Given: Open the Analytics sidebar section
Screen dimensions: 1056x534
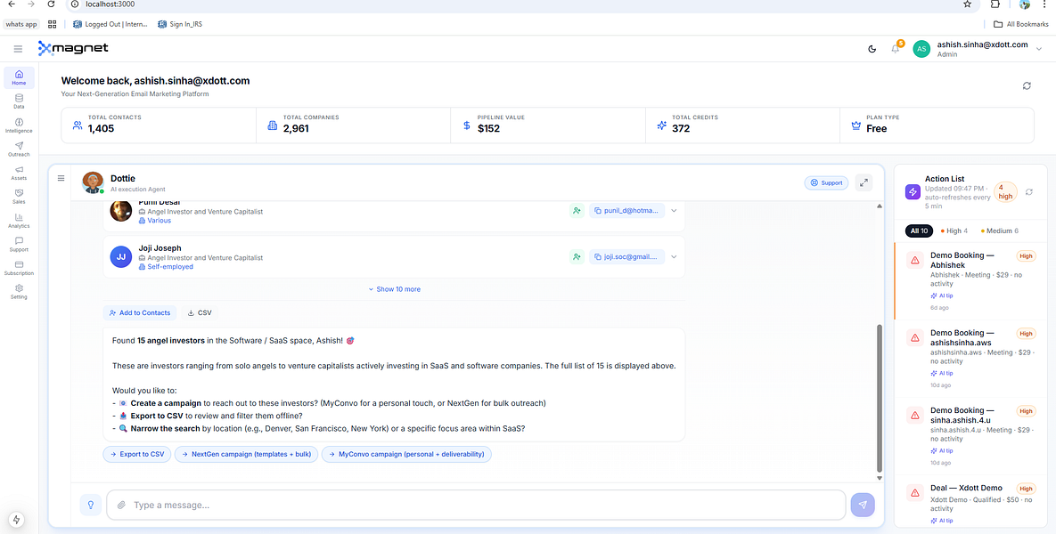Looking at the screenshot, I should pos(19,221).
